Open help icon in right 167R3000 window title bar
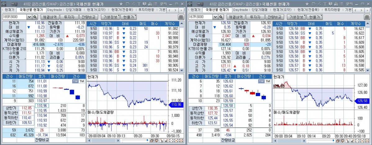372x145 pixels. 330,4
